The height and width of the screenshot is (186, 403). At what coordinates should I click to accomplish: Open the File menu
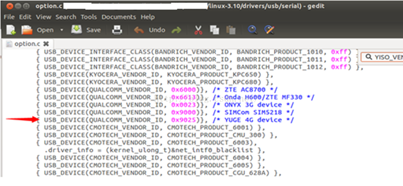(x=9, y=17)
